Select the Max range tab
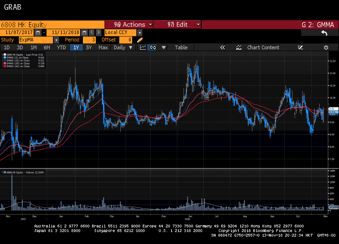The height and width of the screenshot is (244, 339). pyautogui.click(x=103, y=47)
